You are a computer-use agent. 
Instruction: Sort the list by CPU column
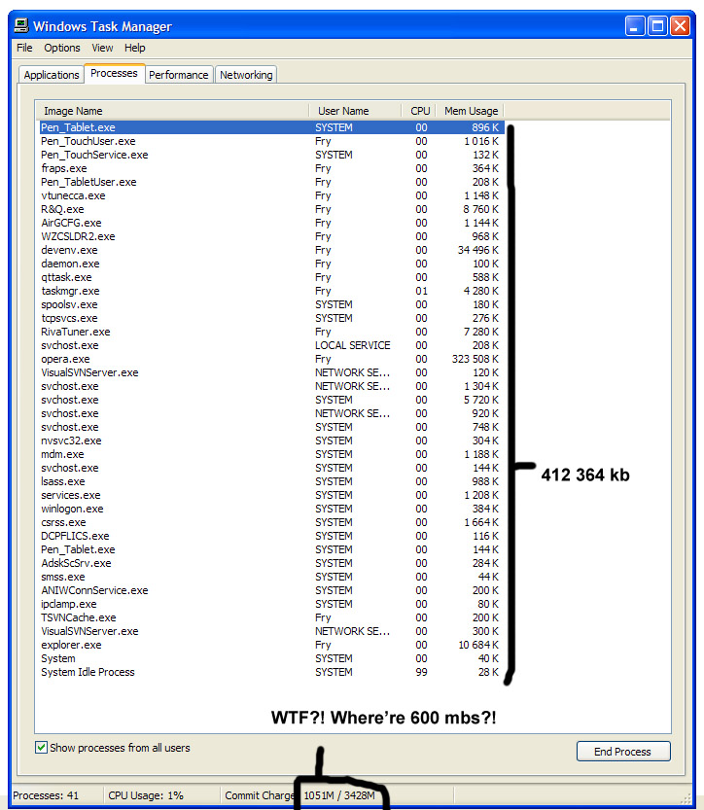pos(420,111)
